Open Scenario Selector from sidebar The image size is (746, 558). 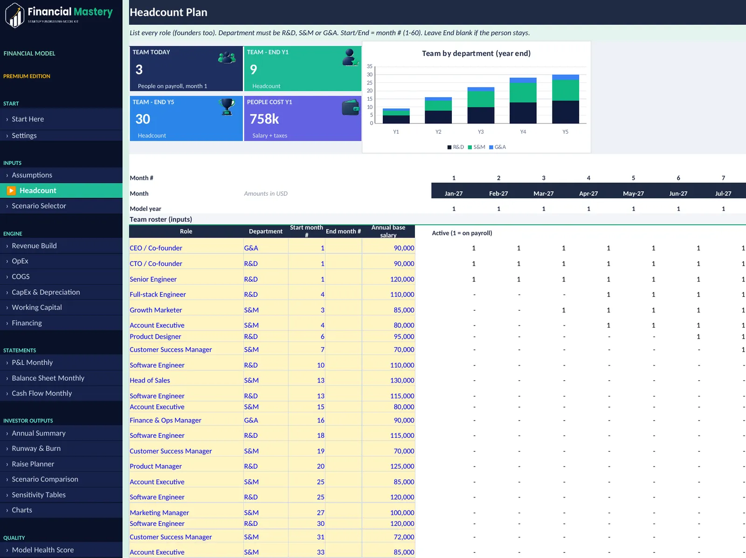click(61, 206)
